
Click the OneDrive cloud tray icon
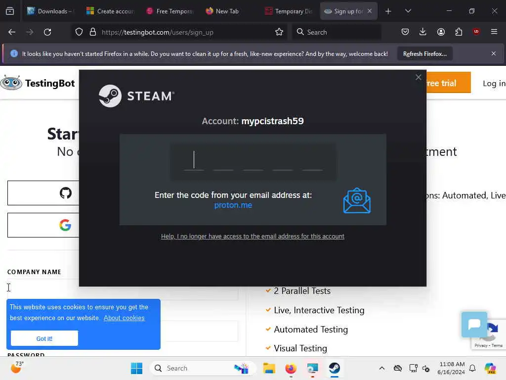[398, 368]
